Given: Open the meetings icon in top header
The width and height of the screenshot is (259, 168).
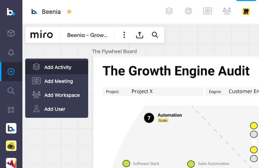Looking at the screenshot, I should click(x=208, y=11).
